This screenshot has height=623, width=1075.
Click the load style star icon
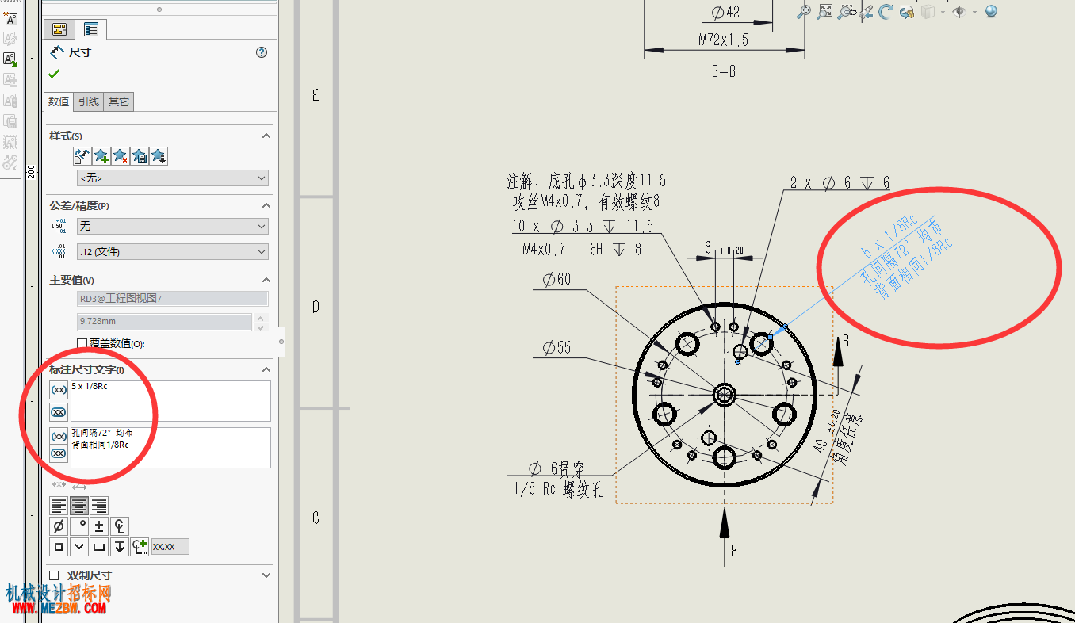[159, 156]
